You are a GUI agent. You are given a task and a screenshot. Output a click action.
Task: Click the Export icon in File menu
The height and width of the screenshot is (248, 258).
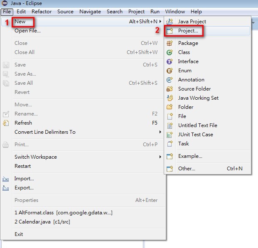5,188
